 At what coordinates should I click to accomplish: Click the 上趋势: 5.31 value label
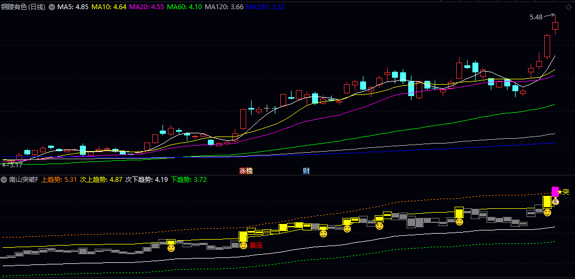point(59,180)
